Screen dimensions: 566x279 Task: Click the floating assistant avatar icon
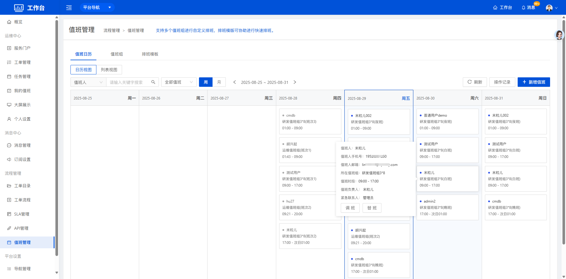tap(559, 35)
